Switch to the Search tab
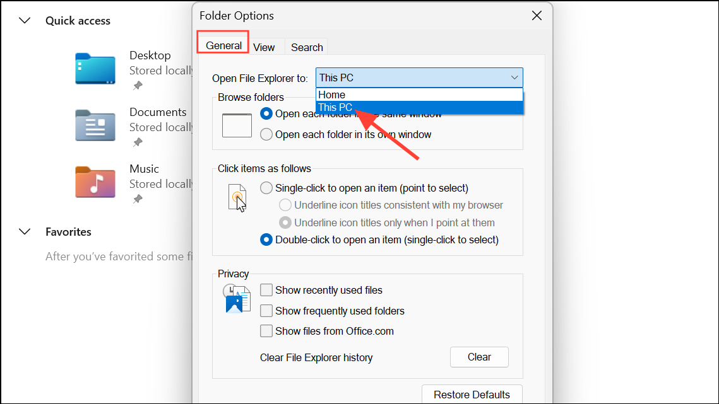 pyautogui.click(x=306, y=47)
